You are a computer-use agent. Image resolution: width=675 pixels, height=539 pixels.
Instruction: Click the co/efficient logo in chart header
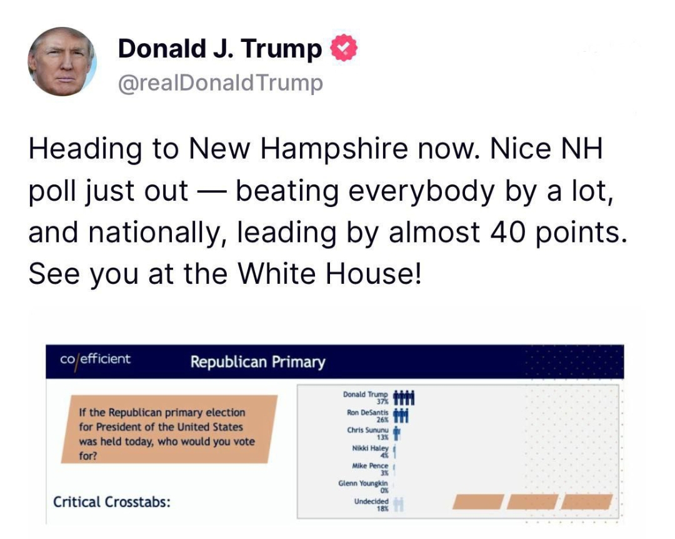click(x=95, y=360)
